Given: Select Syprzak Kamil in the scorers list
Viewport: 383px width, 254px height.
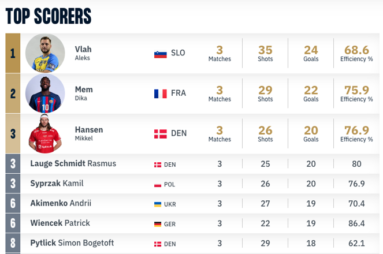Looking at the screenshot, I should [x=57, y=183].
